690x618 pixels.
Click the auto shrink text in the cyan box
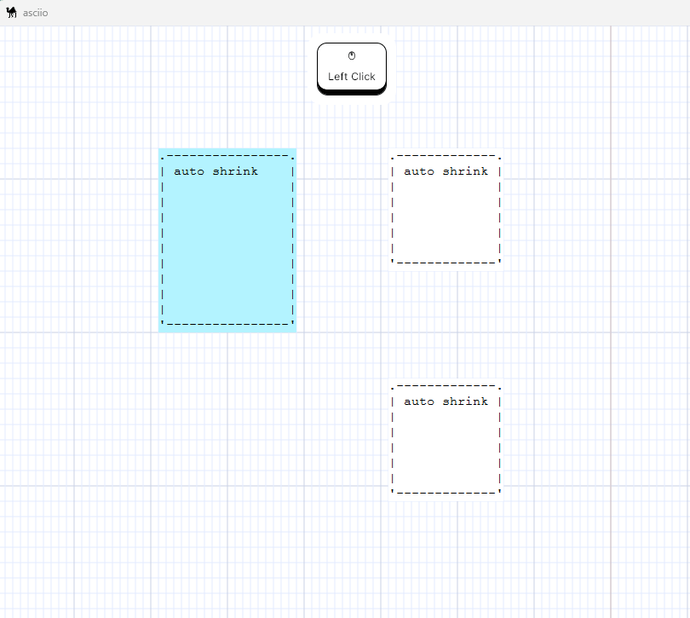pos(215,171)
